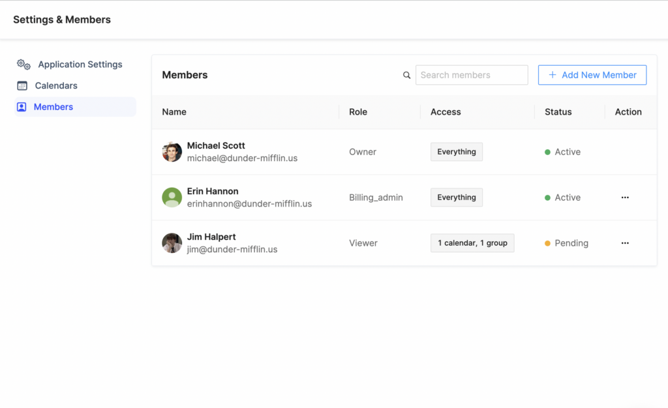This screenshot has width=668, height=408.
Task: Click Erin Hannon's Everything access badge
Action: [x=456, y=197]
